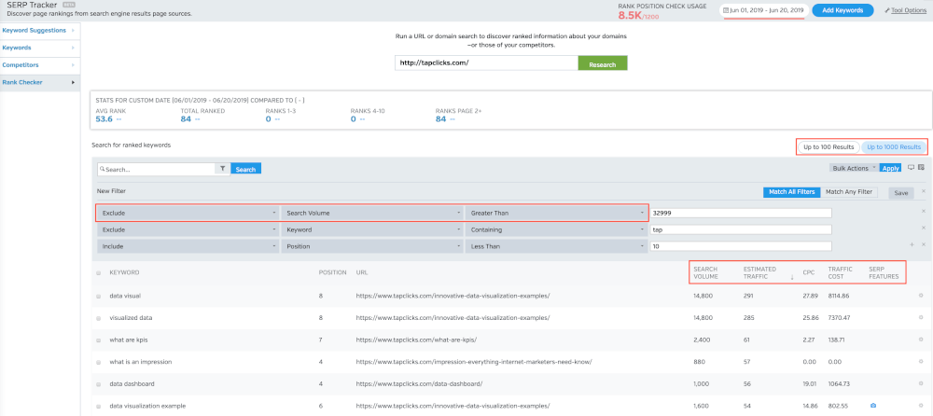Click SERP feature icon in data visualization example row
The width and height of the screenshot is (933, 416).
tap(873, 406)
